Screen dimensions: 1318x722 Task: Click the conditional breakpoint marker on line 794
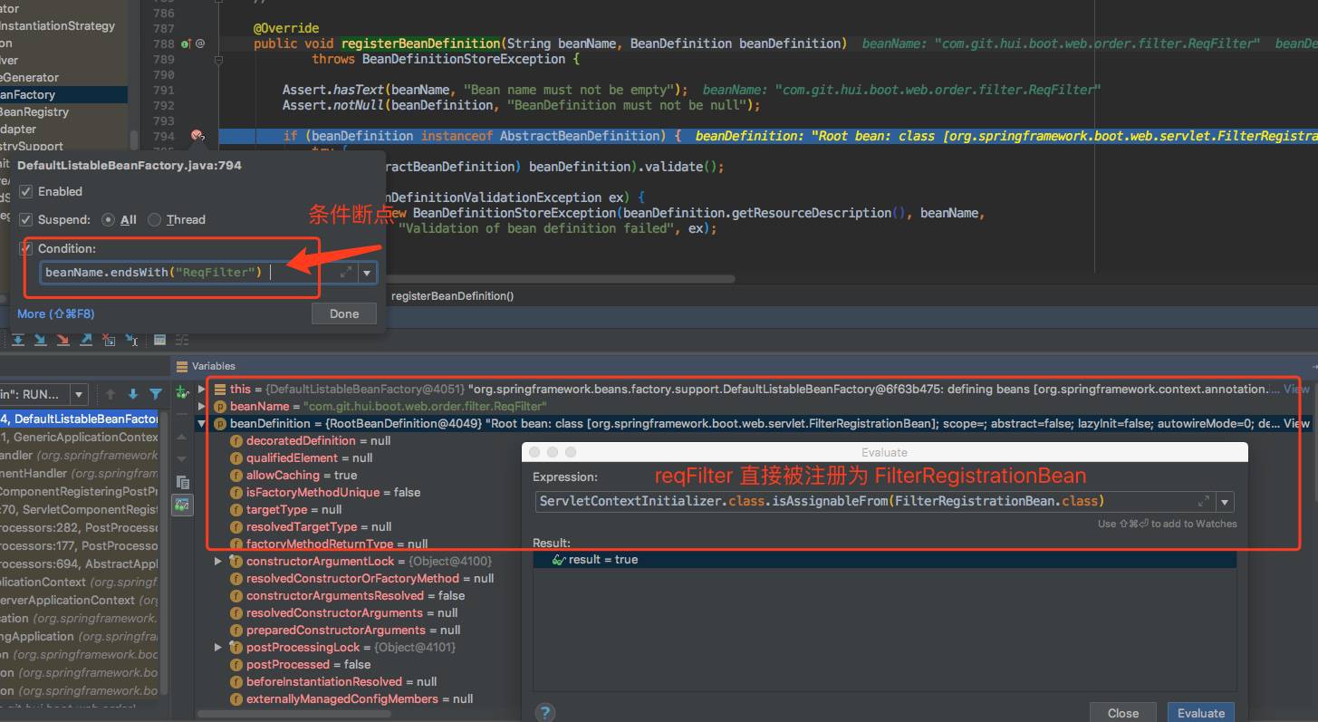[197, 136]
